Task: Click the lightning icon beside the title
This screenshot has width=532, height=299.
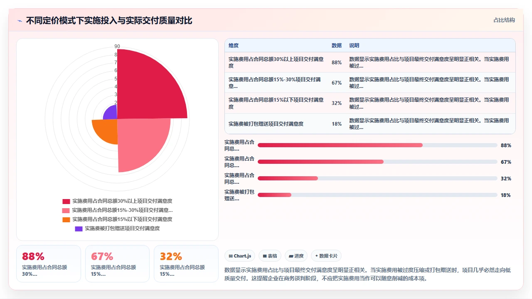Action: (20, 21)
